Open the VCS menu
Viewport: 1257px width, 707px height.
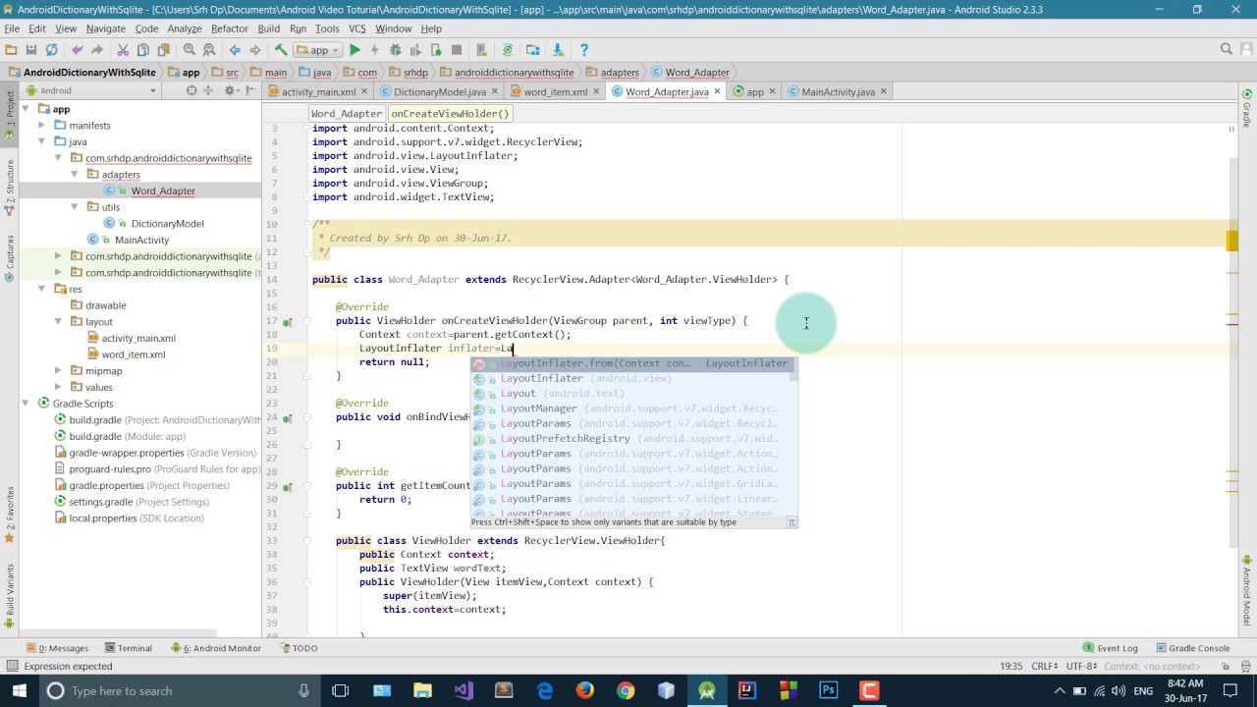click(x=356, y=28)
